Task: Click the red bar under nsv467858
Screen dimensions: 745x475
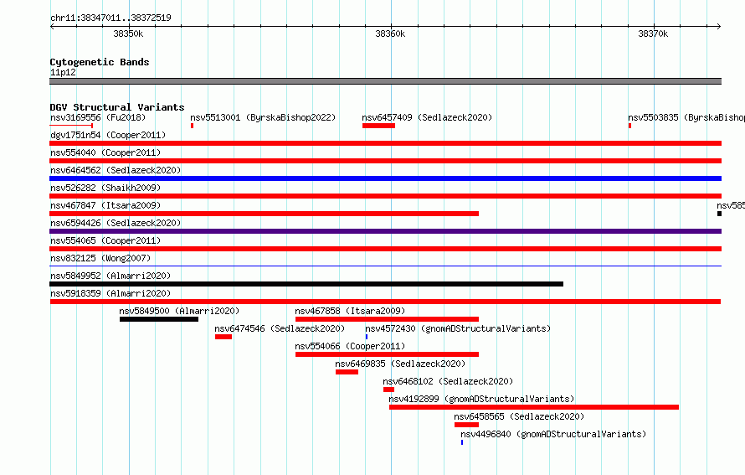Action: click(388, 319)
